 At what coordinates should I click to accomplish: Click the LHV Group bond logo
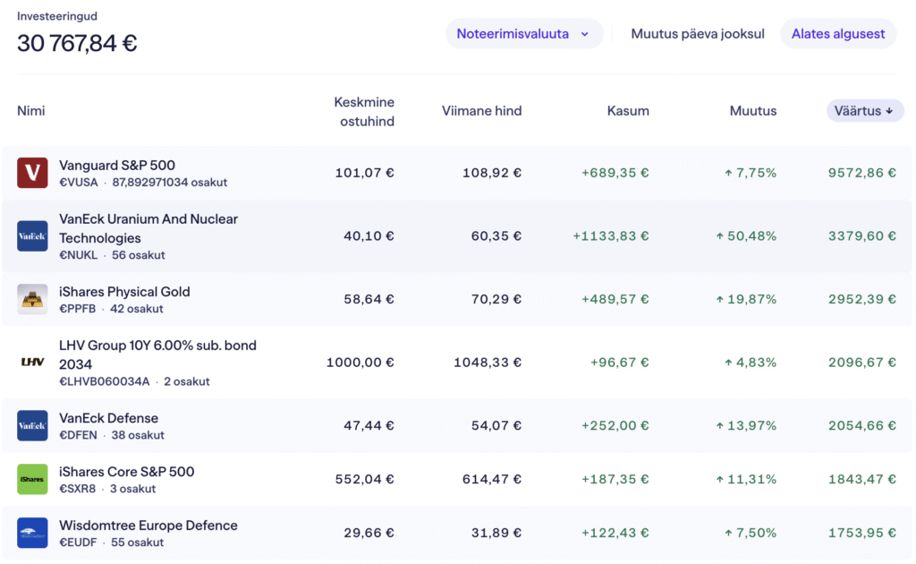click(32, 363)
